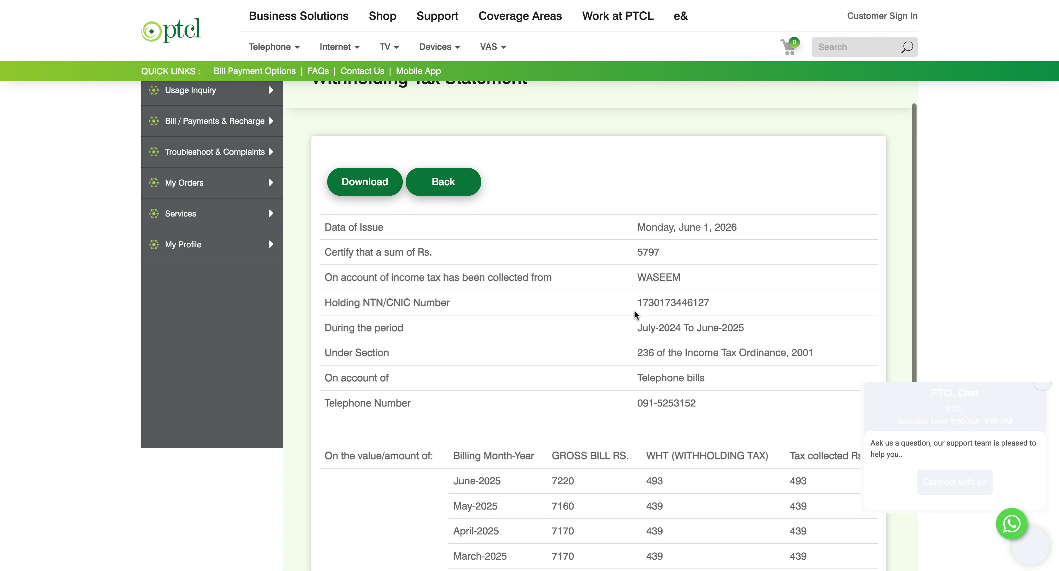Select telephone number 091-5253152
1059x571 pixels.
pos(666,403)
